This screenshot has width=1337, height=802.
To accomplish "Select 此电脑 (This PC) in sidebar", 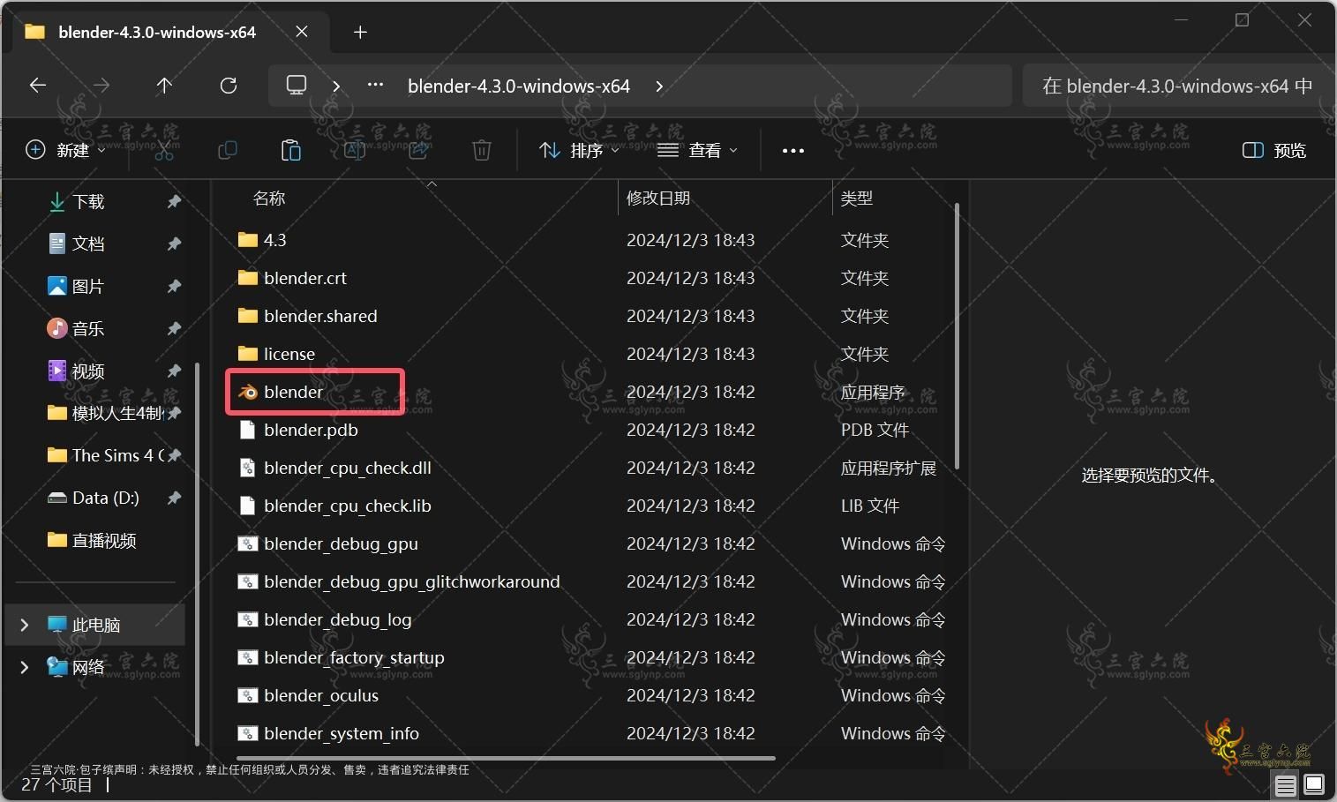I will click(96, 625).
